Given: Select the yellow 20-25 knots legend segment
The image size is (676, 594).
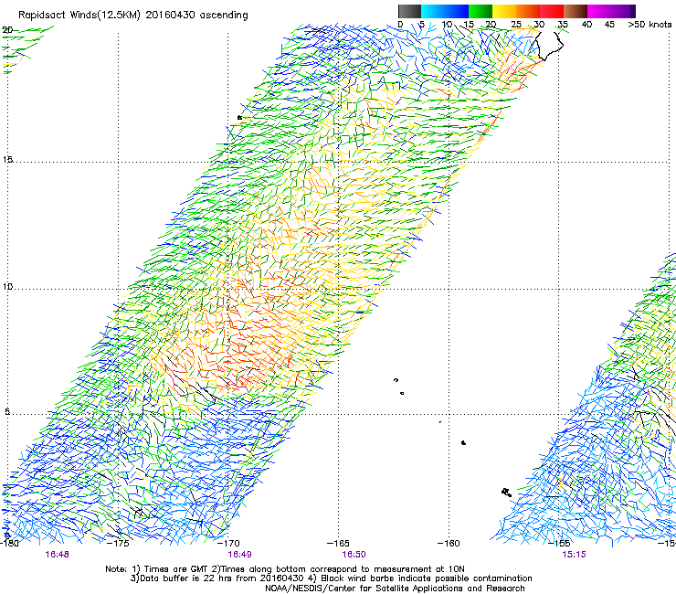Looking at the screenshot, I should [x=504, y=11].
